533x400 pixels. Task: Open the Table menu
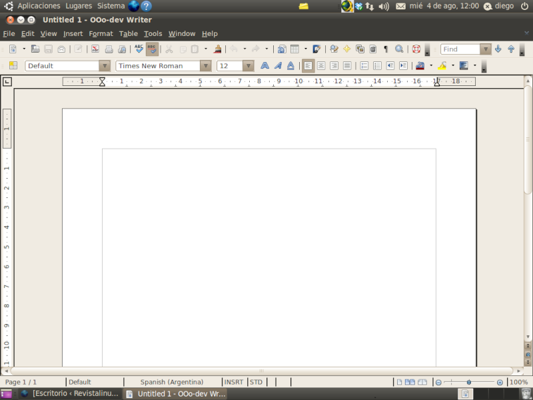point(129,33)
